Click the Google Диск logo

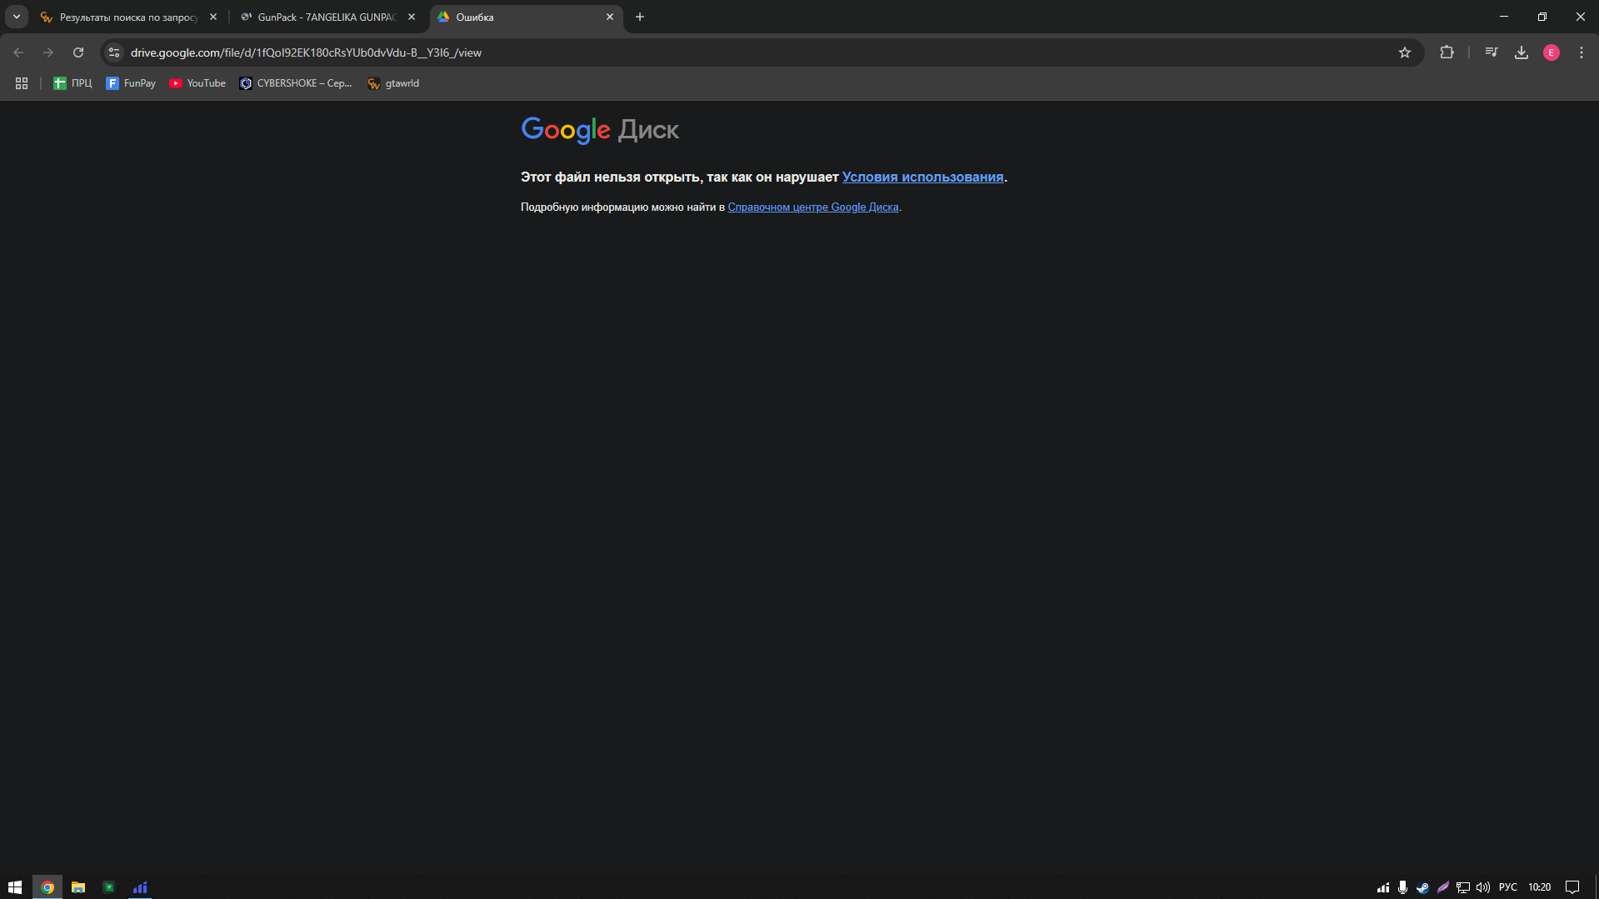(x=600, y=130)
